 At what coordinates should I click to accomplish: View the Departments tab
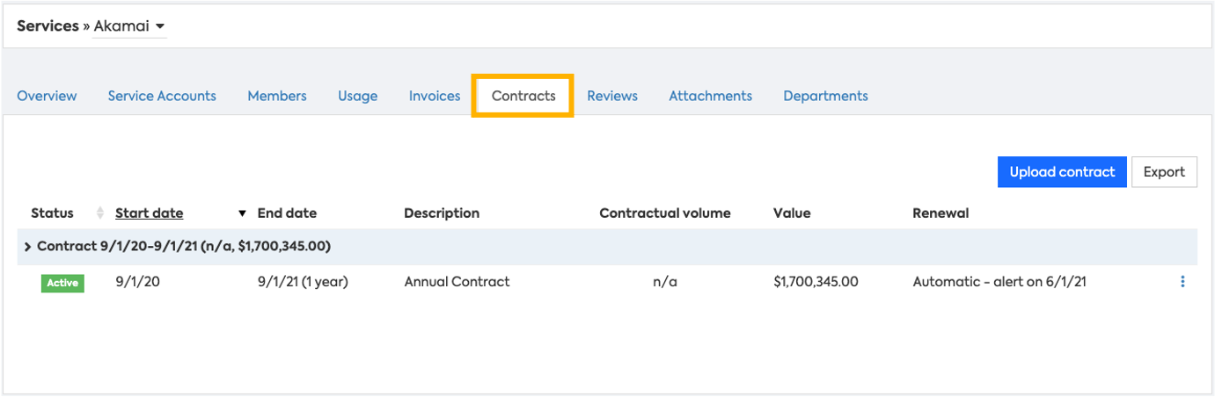825,96
